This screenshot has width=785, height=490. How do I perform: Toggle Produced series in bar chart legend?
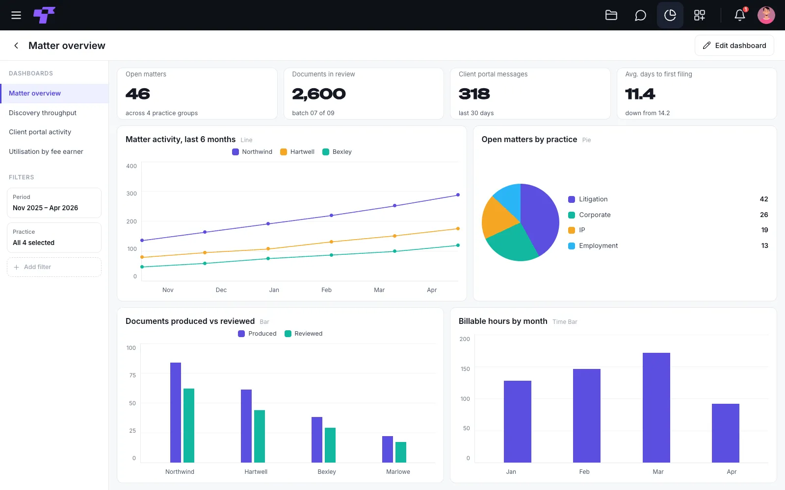pyautogui.click(x=257, y=334)
